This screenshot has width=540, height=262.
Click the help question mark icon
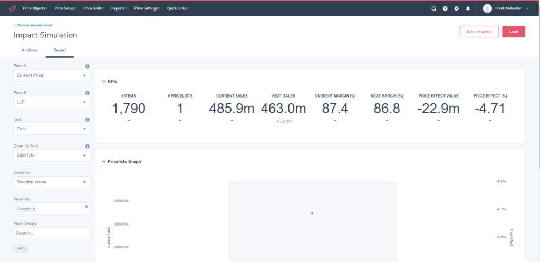[x=445, y=8]
